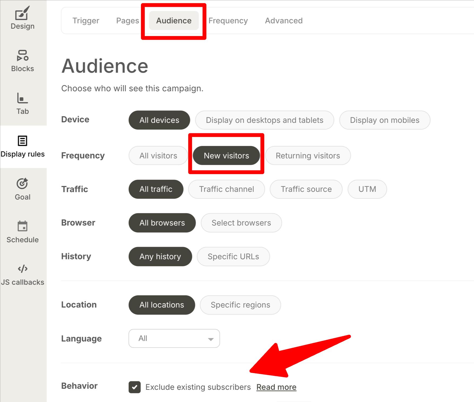Select the Tab sidebar icon
Screen dimensions: 474x402
tap(22, 98)
